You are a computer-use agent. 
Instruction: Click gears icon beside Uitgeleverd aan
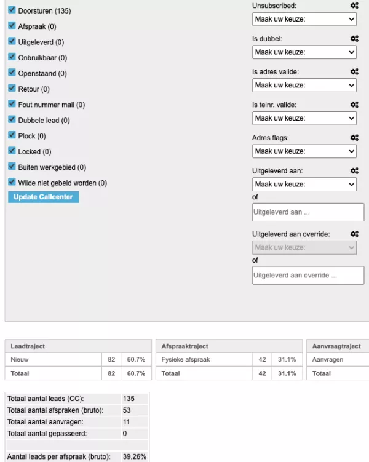(x=354, y=171)
